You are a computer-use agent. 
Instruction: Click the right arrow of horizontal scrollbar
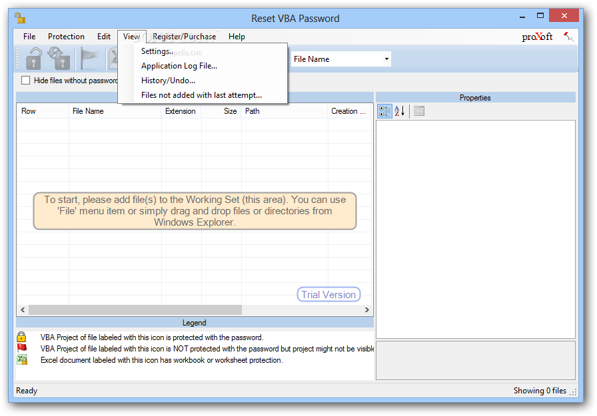click(x=366, y=310)
